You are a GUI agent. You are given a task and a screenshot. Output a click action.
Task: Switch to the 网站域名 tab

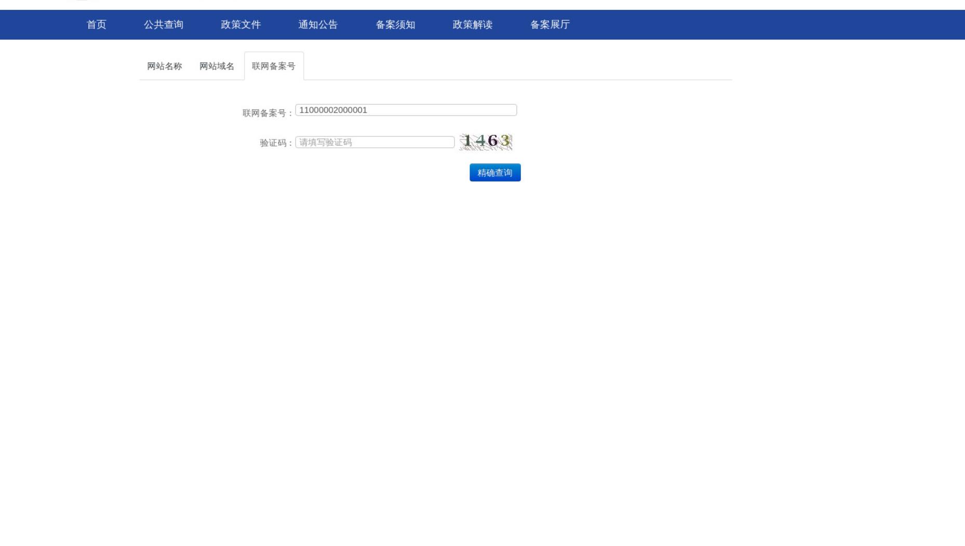217,66
